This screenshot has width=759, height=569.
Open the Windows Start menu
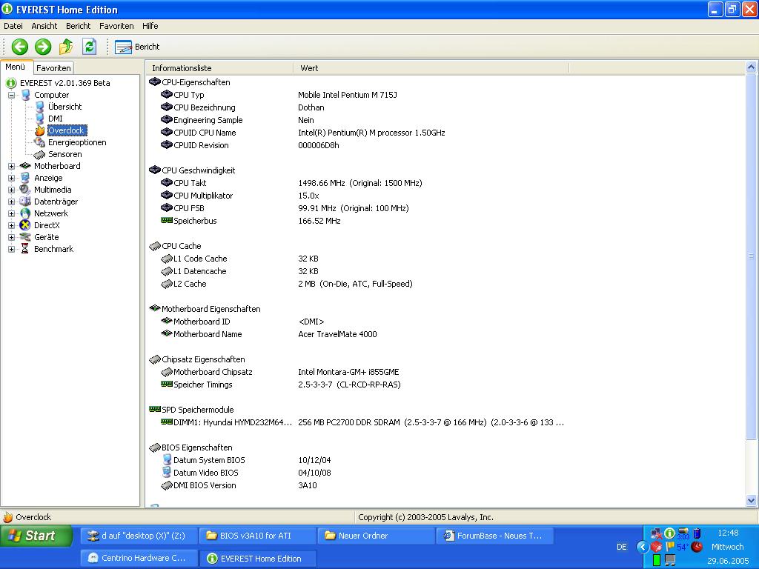[37, 536]
